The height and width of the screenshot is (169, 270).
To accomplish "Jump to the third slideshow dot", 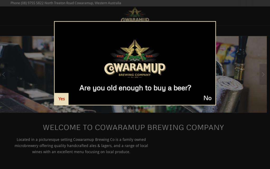I will pyautogui.click(x=132, y=108).
